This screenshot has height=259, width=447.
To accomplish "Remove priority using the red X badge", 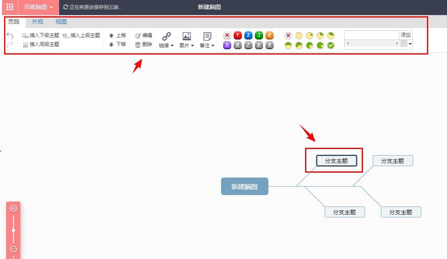I will [227, 35].
